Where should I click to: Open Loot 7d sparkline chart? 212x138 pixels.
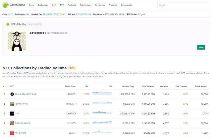[102, 113]
